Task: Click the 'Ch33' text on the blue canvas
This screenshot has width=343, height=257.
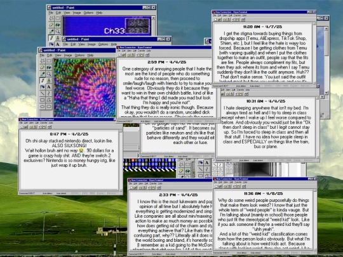Action: tap(114, 31)
